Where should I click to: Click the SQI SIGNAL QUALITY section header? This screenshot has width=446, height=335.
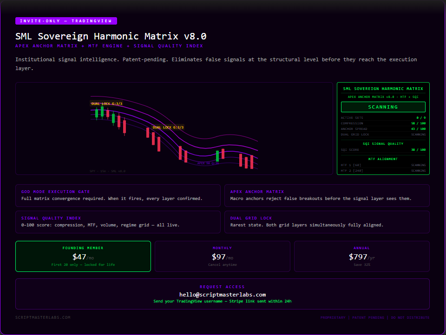coord(383,144)
